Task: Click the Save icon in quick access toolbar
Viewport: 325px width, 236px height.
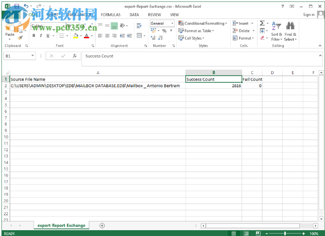Action: click(16, 6)
